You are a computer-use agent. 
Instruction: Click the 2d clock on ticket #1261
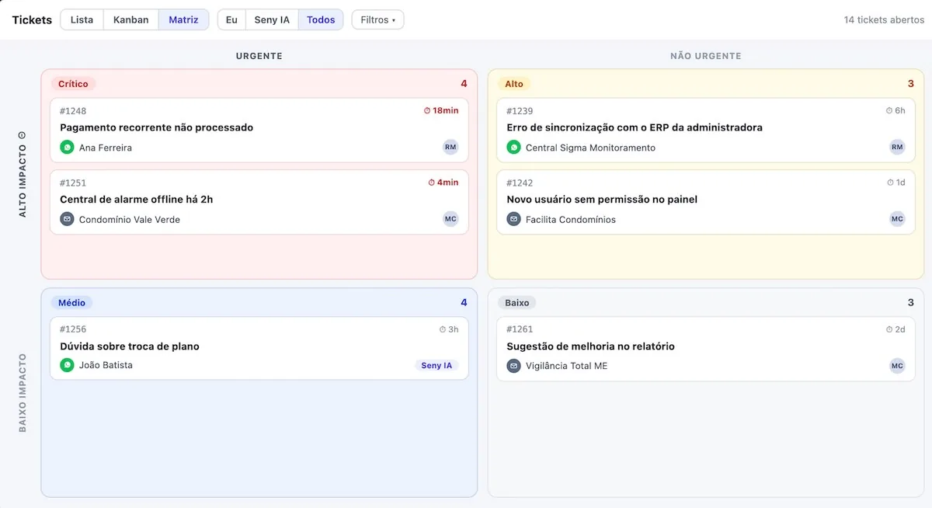point(895,329)
